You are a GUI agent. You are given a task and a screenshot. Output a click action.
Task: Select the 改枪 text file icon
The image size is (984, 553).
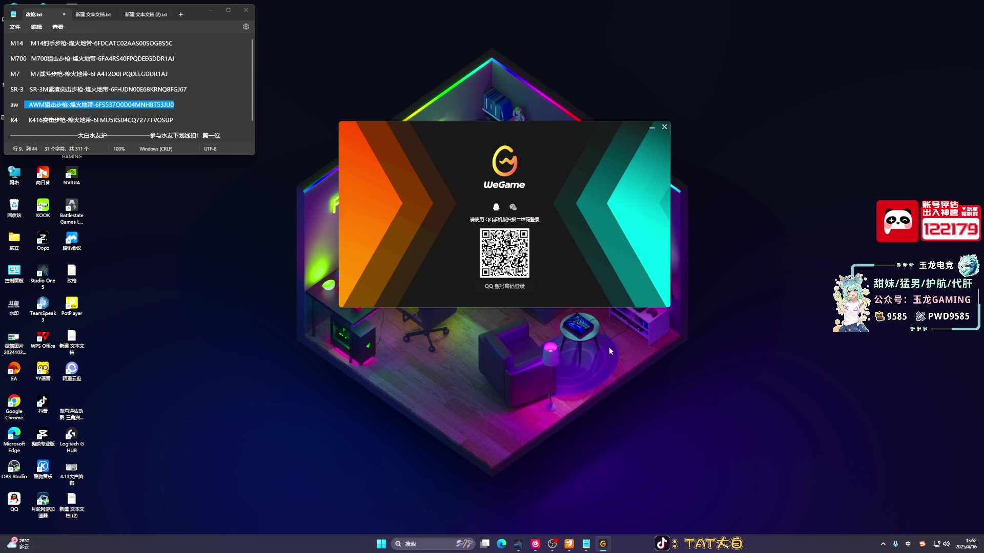72,274
